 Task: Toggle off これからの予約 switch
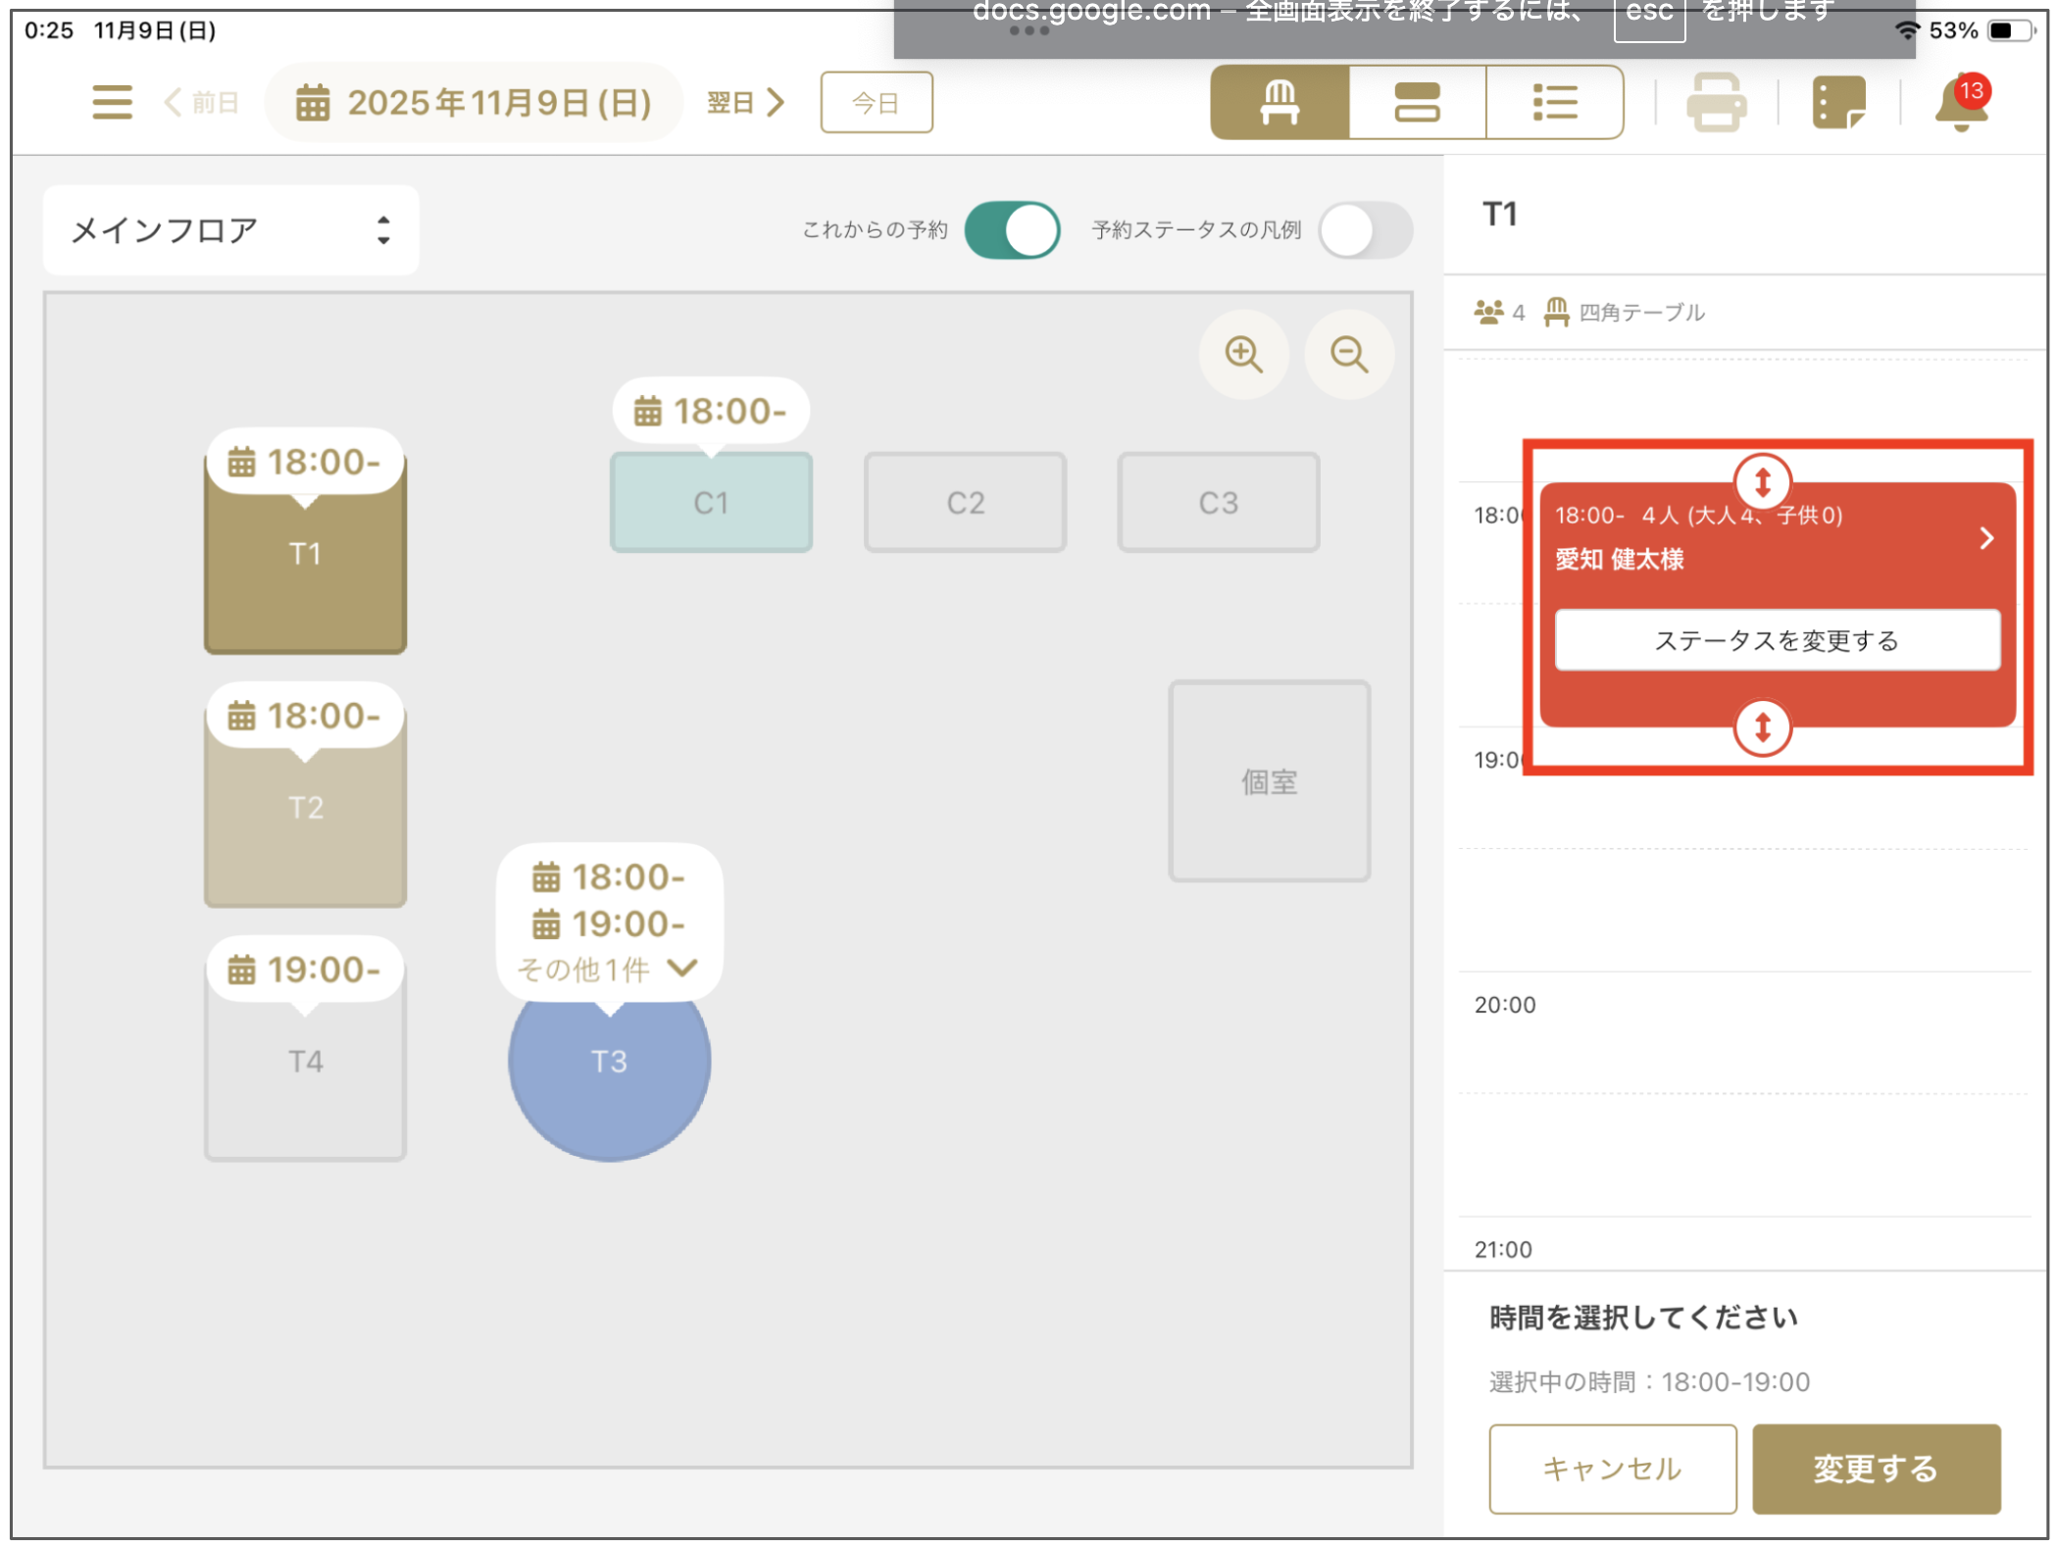1011,230
